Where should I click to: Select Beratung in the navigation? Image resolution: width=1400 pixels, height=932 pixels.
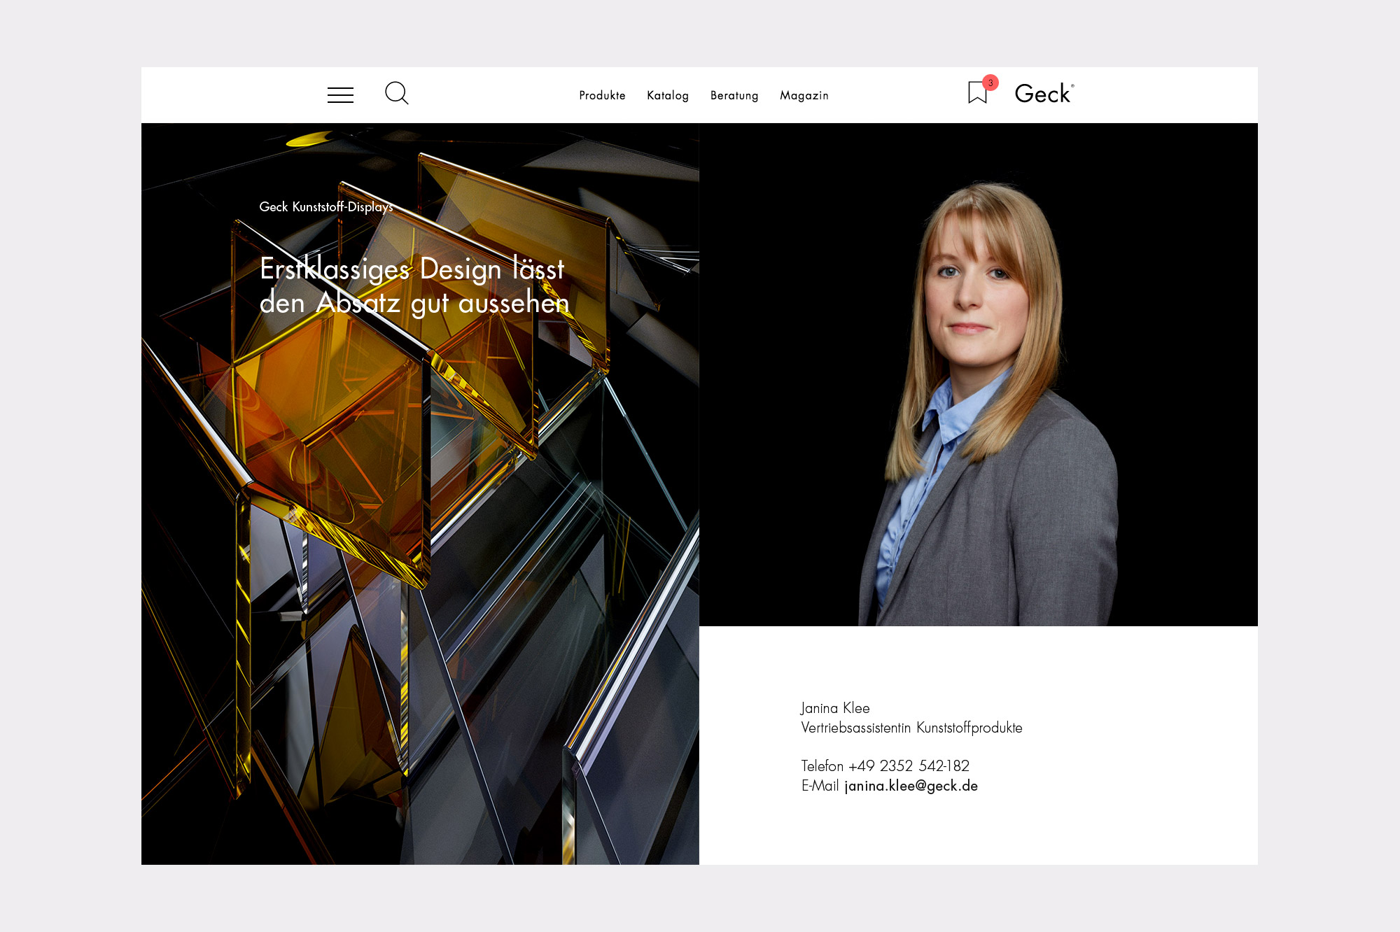734,95
